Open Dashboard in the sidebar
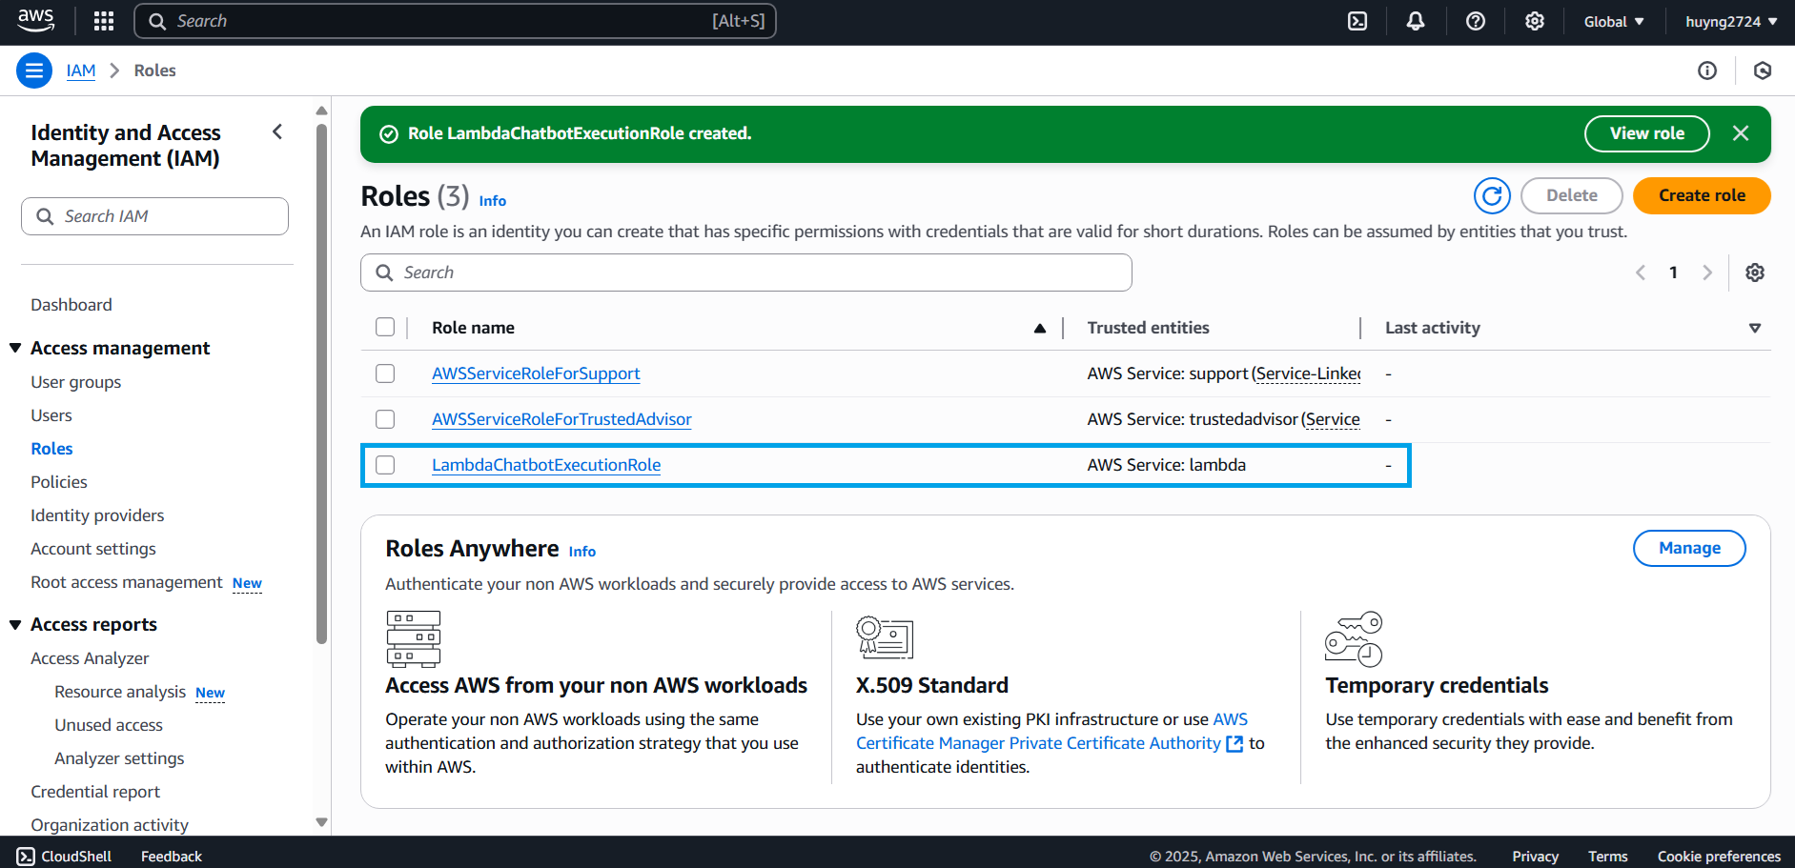The image size is (1795, 868). coord(71,305)
